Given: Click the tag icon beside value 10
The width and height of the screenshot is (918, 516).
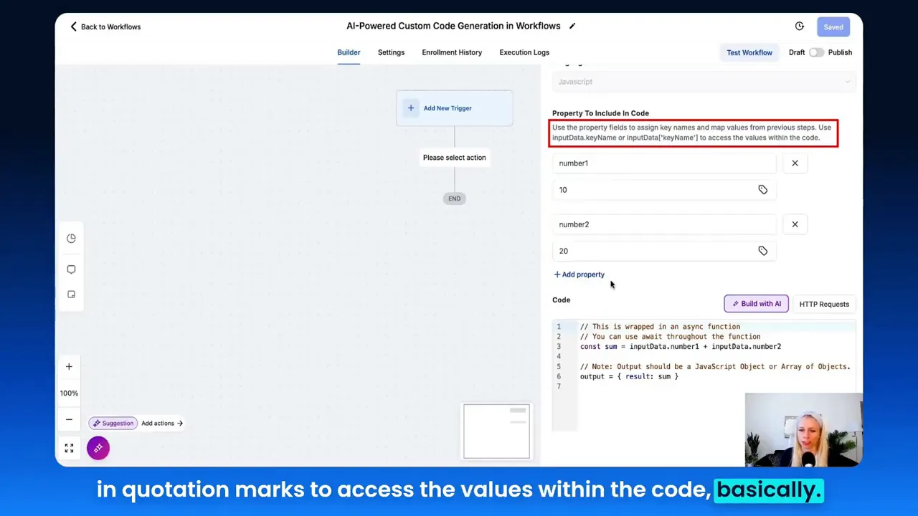Looking at the screenshot, I should pyautogui.click(x=762, y=189).
